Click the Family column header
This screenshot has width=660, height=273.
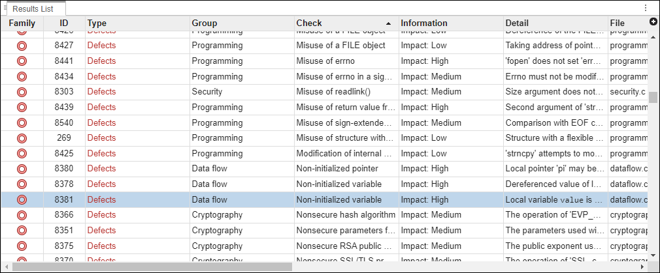coord(22,23)
